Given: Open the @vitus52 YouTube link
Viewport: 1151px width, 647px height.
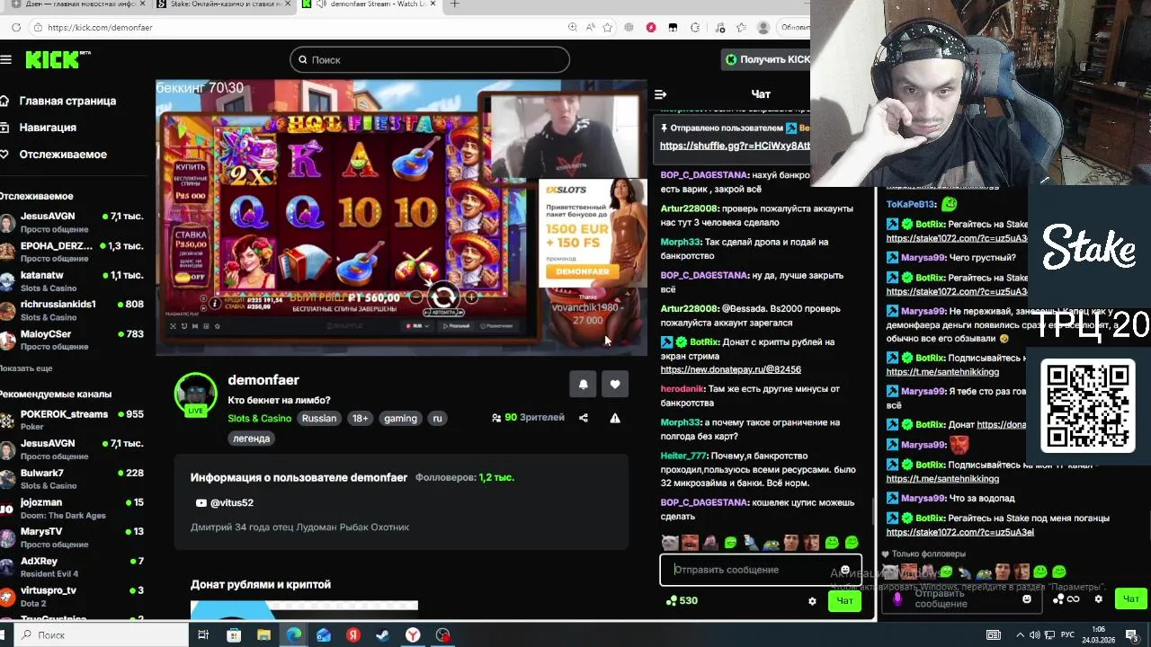Looking at the screenshot, I should (x=225, y=503).
